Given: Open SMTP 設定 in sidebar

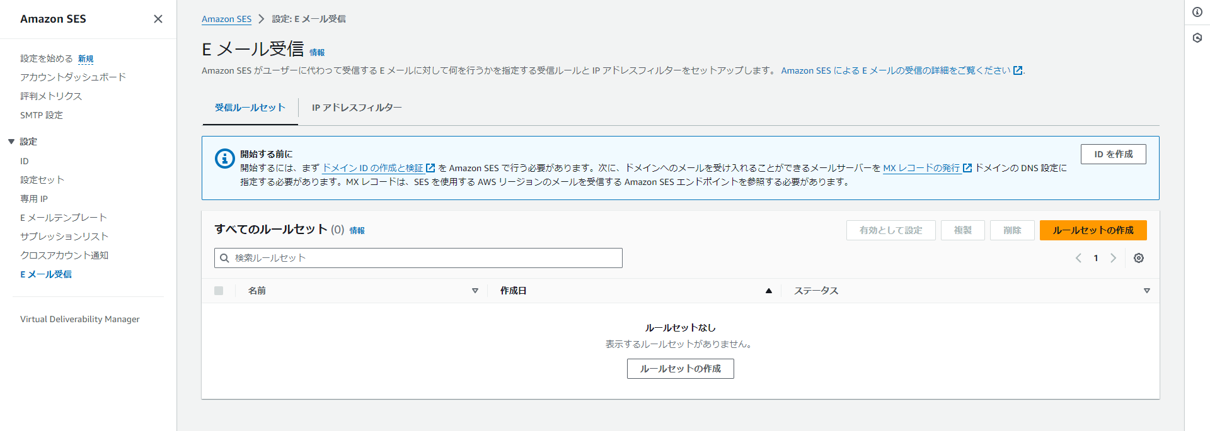Looking at the screenshot, I should (42, 115).
